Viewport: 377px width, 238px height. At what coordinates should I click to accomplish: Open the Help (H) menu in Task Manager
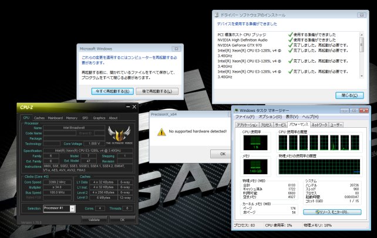click(310, 117)
